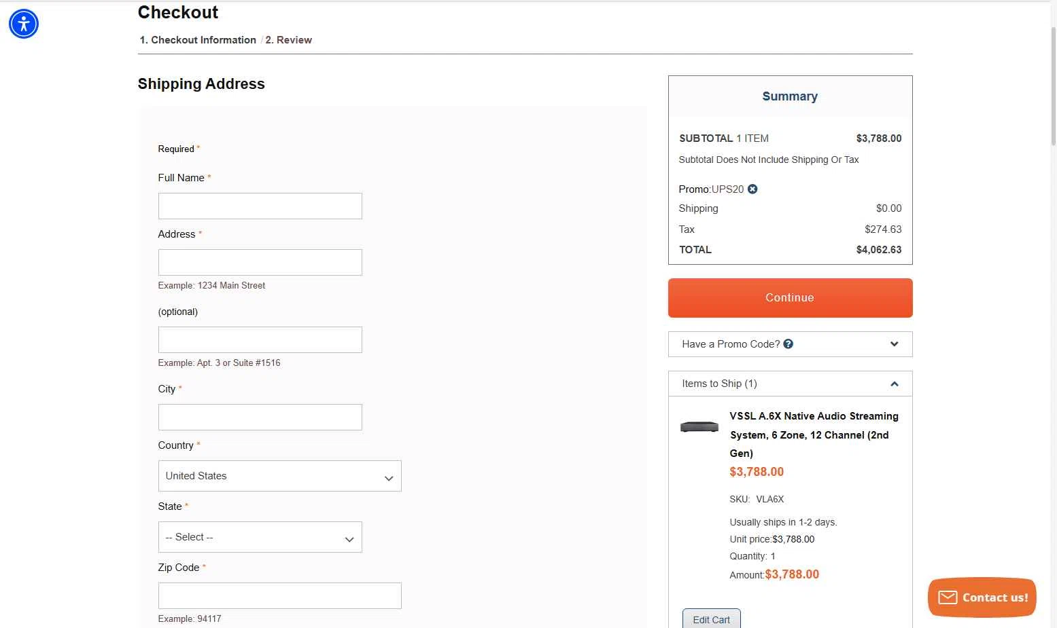Open the State select dropdown
The height and width of the screenshot is (628, 1057).
tap(260, 537)
